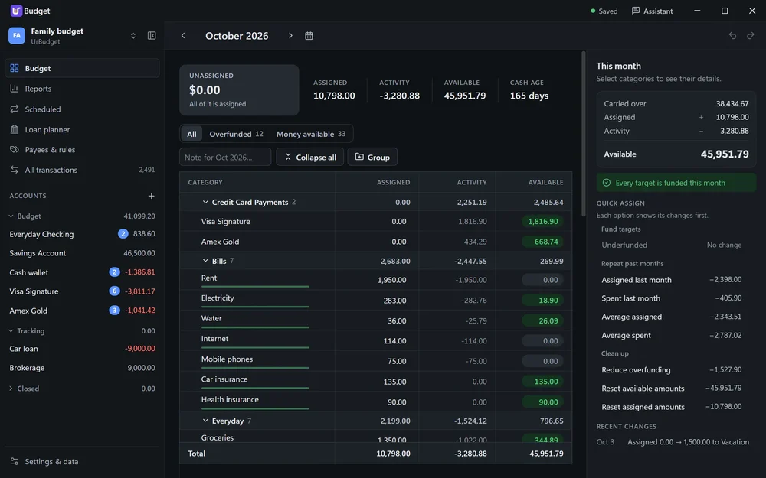Click Spent last month quick assign
The height and width of the screenshot is (478, 766).
(671, 298)
